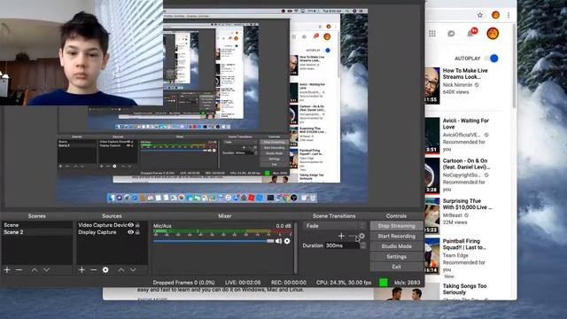Click the Avicii - Waiting For Love title
This screenshot has height=319, width=567.
point(466,124)
